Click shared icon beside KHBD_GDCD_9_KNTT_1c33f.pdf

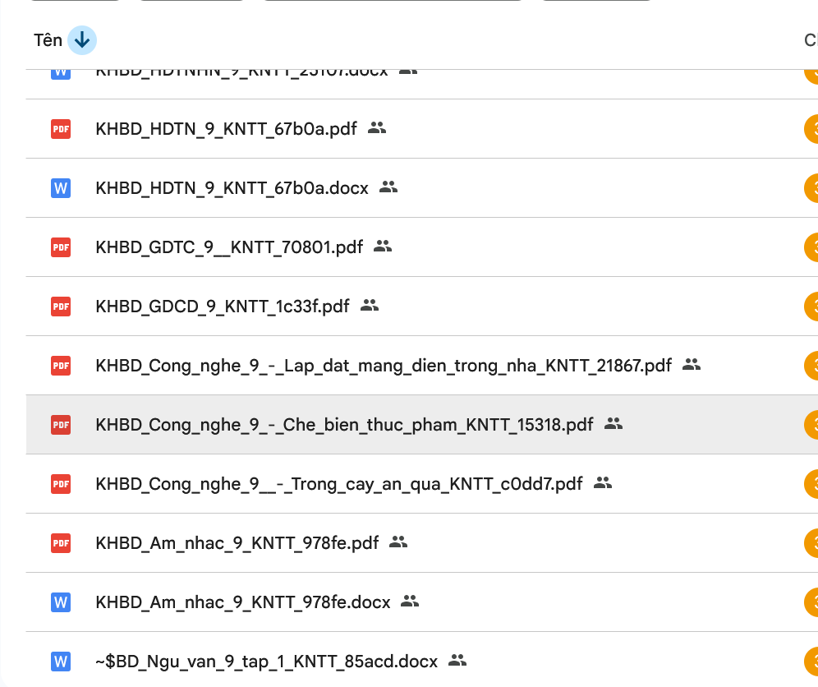[x=370, y=306]
